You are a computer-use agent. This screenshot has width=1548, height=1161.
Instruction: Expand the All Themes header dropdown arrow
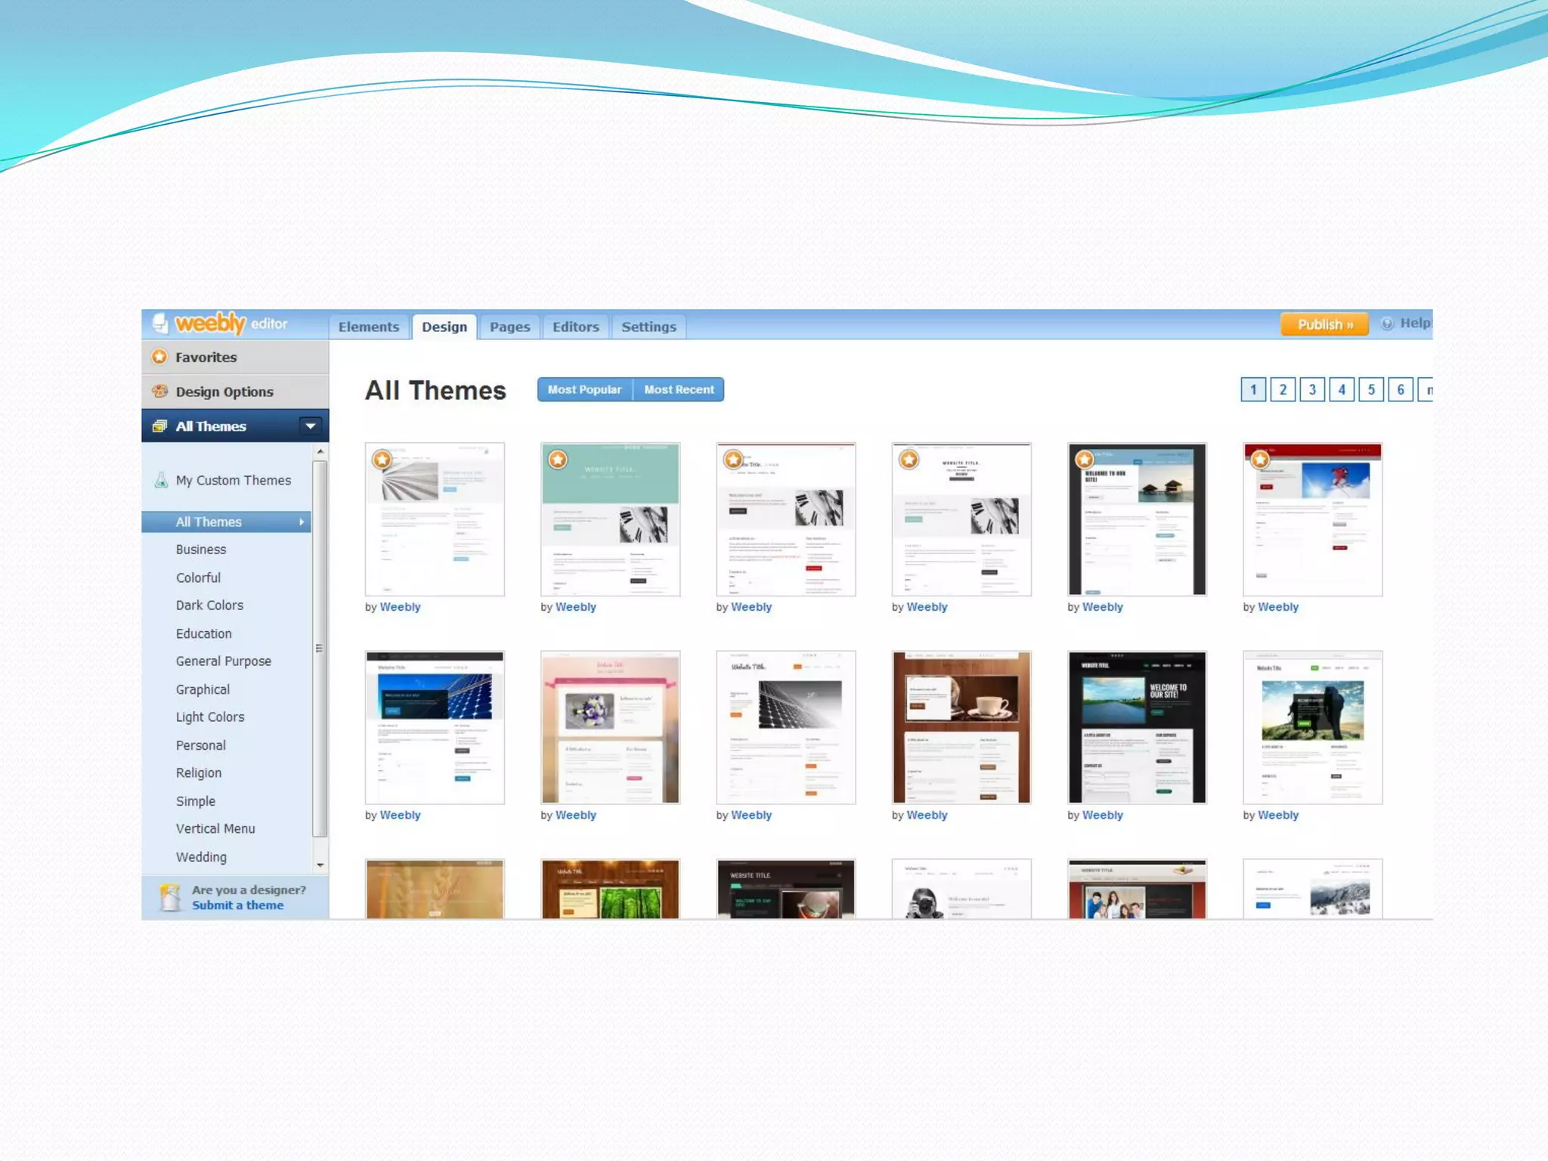[x=310, y=426]
